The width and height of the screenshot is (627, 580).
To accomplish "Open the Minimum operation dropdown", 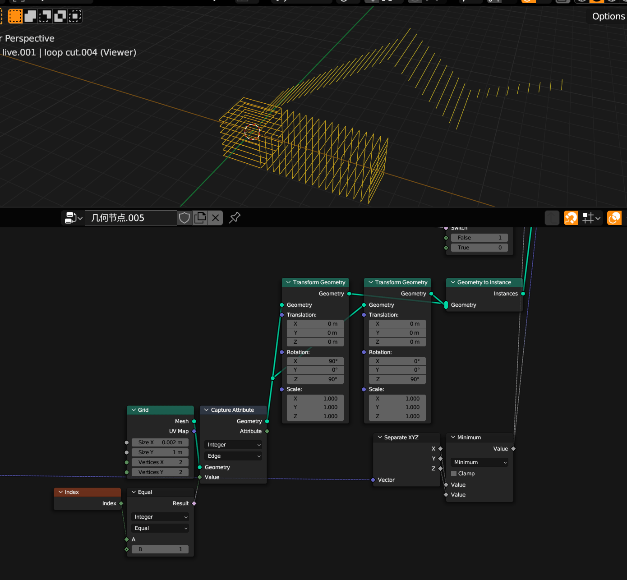I will [479, 462].
